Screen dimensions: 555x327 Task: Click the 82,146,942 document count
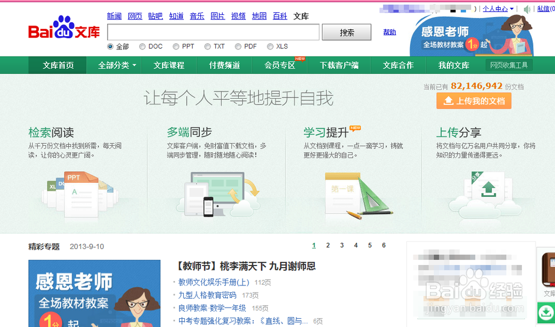point(476,86)
